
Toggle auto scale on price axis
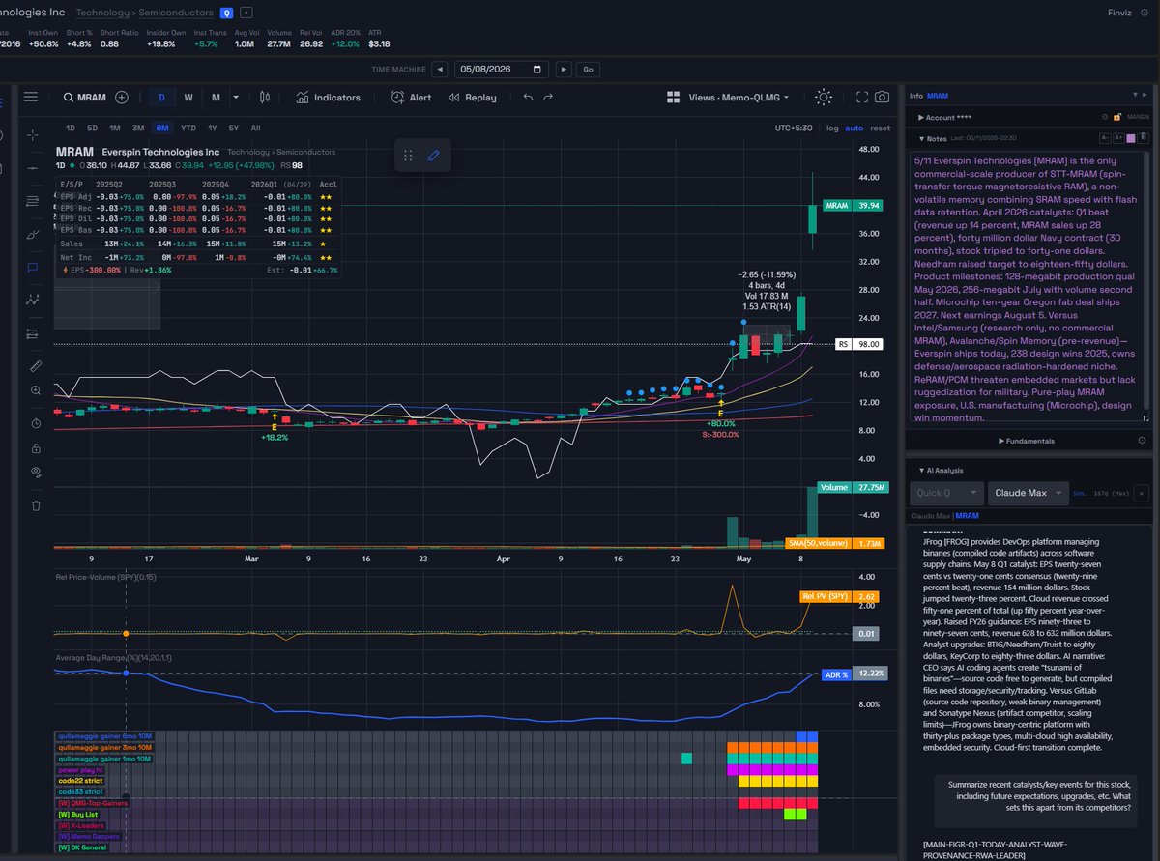pos(855,128)
